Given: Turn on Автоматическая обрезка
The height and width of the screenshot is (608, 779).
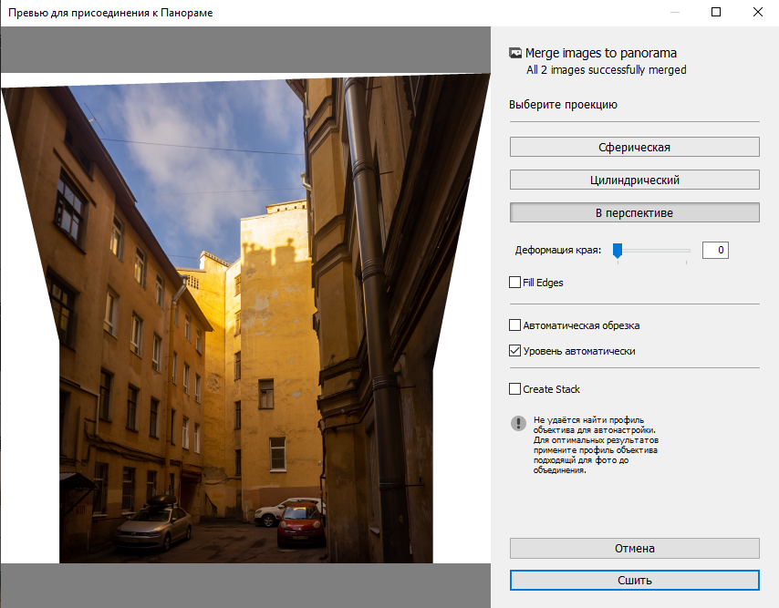Looking at the screenshot, I should pos(515,325).
